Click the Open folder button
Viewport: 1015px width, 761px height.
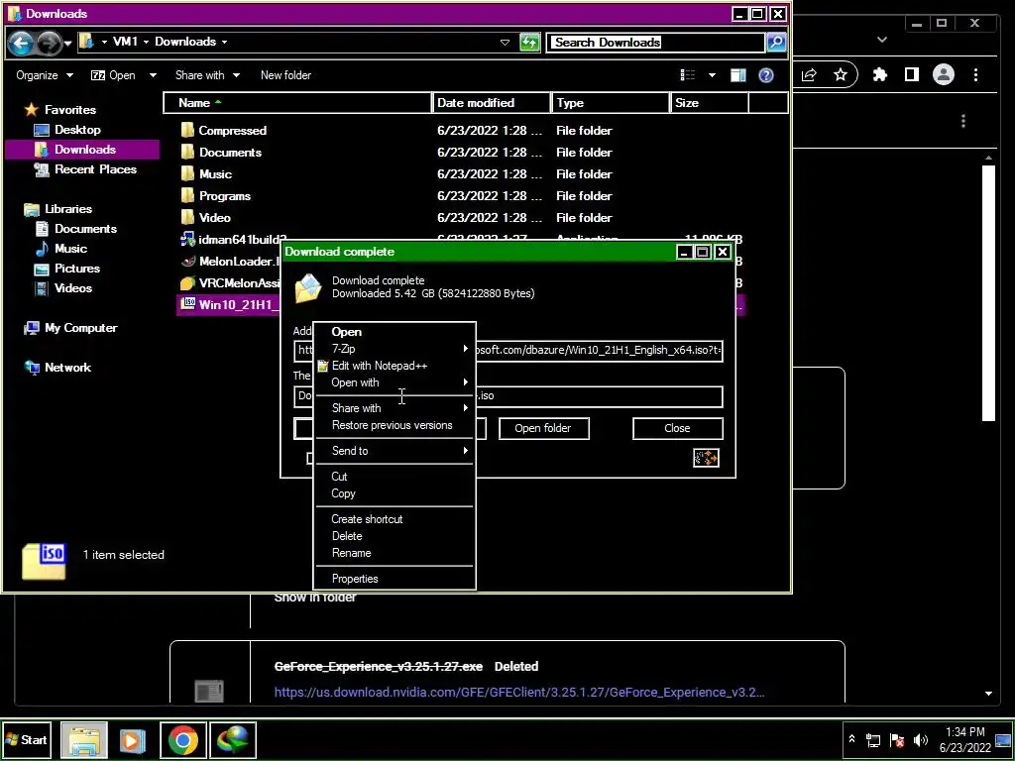544,428
